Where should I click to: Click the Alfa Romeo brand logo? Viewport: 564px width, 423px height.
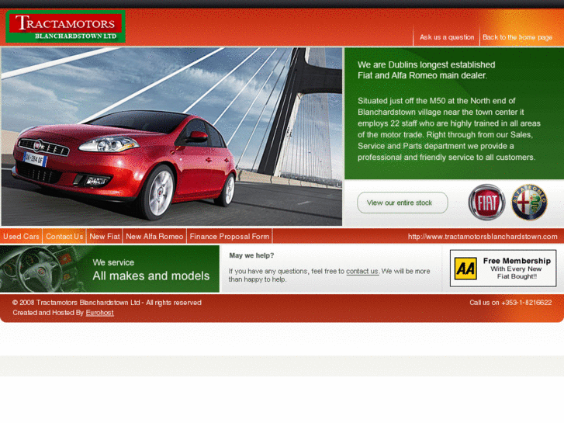[529, 203]
